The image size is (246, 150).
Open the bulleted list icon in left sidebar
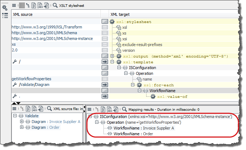point(5,15)
